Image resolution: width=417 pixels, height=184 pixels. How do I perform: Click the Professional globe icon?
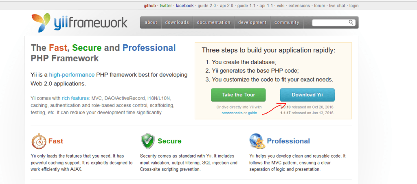(x=257, y=141)
